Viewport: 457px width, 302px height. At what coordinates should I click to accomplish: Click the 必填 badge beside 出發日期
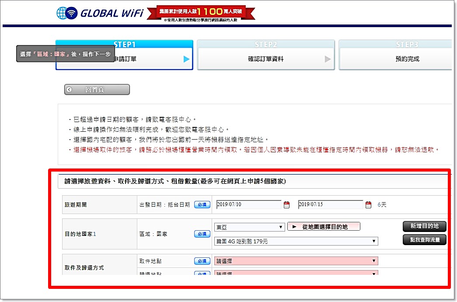pyautogui.click(x=202, y=205)
